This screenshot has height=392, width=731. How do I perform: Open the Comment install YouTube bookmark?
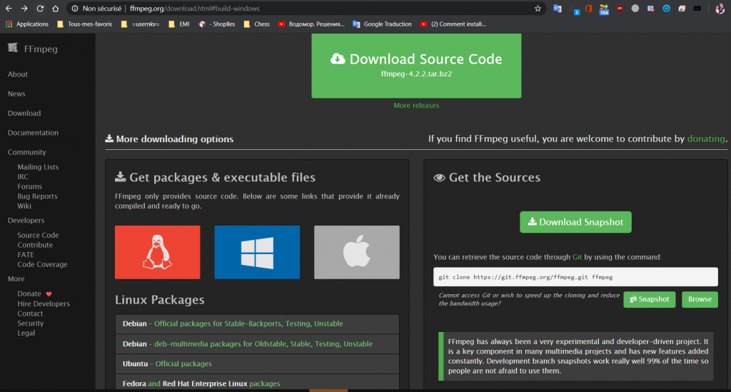[453, 24]
